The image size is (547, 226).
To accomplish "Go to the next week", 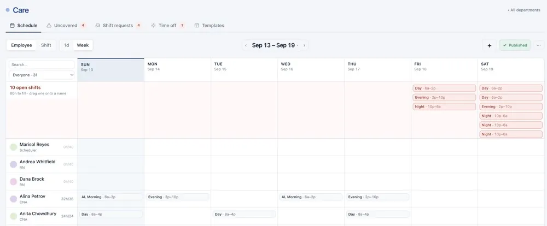I will click(x=304, y=46).
